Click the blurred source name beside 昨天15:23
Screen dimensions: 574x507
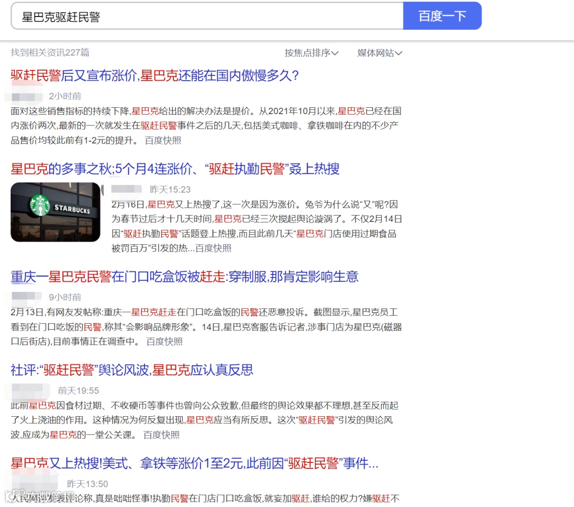(126, 189)
